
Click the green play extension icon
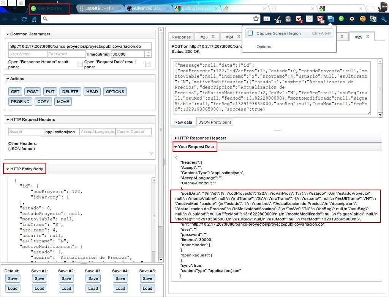coord(341,19)
